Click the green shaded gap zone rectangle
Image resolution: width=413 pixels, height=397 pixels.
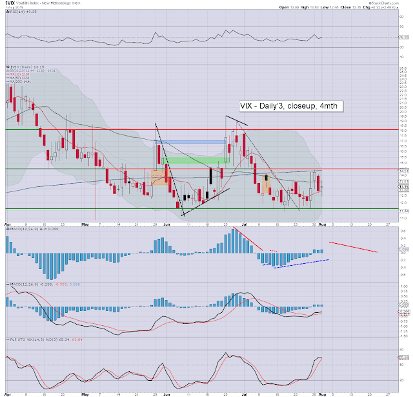[x=195, y=160]
